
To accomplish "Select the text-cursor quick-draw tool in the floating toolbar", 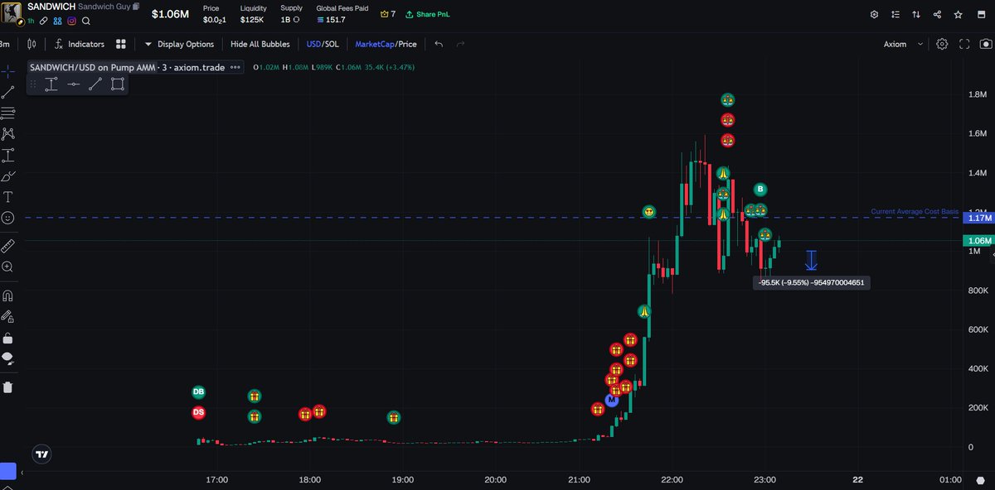I will point(51,84).
